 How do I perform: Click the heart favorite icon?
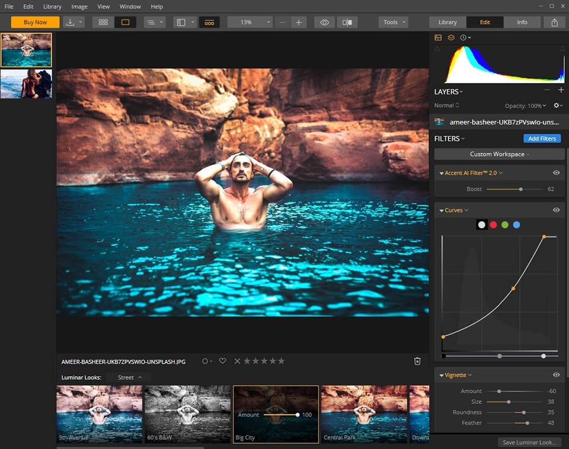pos(222,361)
